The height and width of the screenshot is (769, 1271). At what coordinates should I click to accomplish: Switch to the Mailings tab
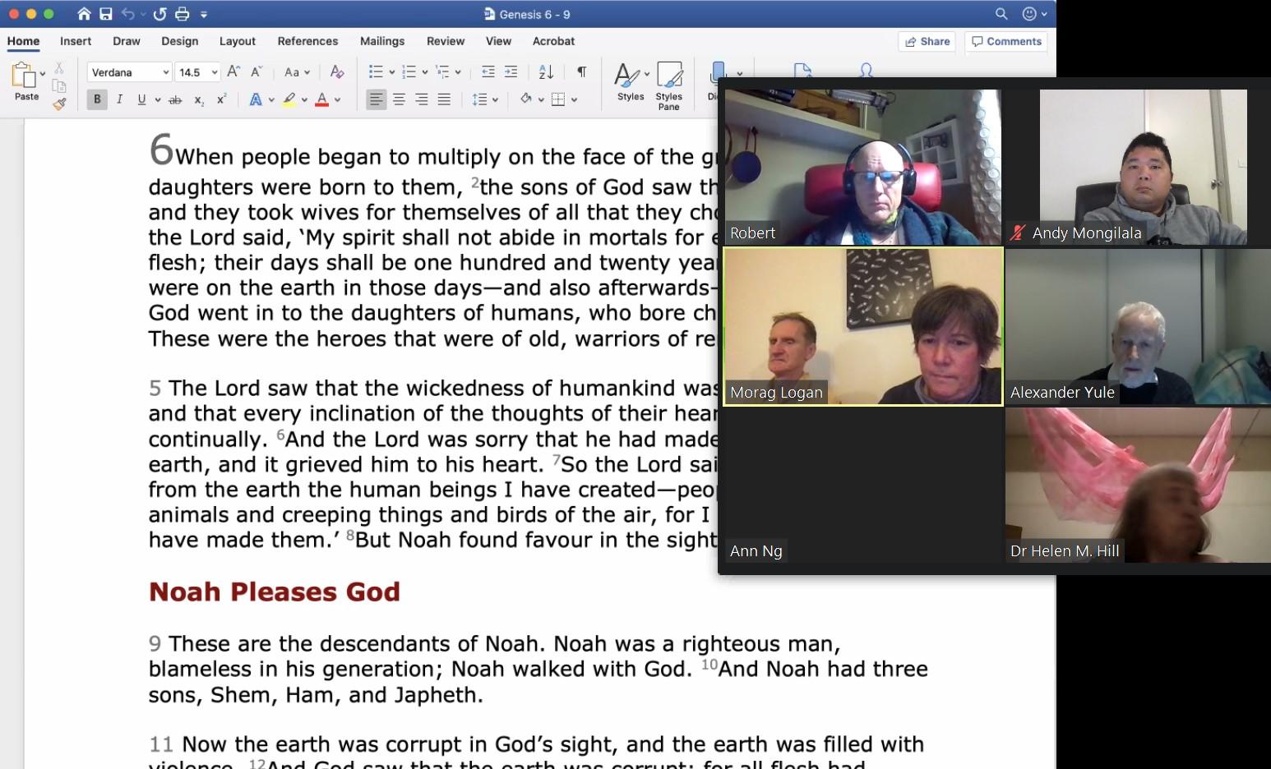[x=382, y=41]
